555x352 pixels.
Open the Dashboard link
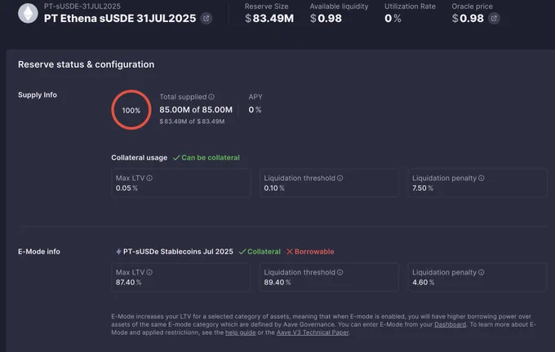point(450,324)
